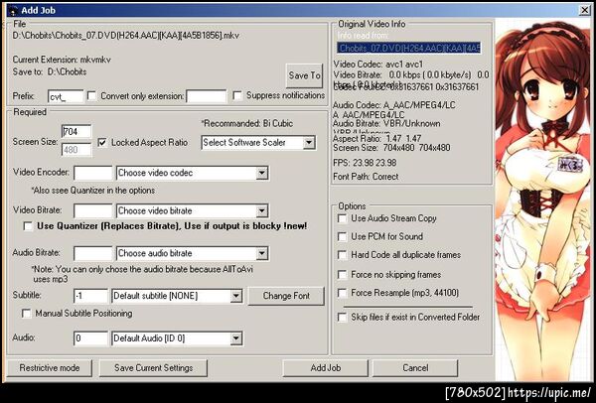Focus the Convert only extension text field
Viewport: 596px width, 403px height.
coord(207,96)
